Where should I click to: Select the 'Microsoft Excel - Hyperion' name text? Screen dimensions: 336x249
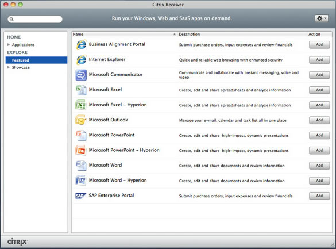click(118, 105)
